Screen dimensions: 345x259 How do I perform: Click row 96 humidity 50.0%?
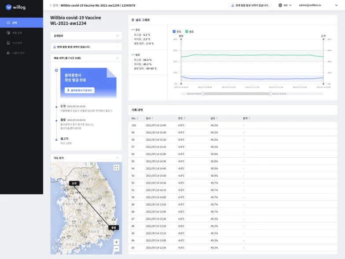pyautogui.click(x=214, y=154)
